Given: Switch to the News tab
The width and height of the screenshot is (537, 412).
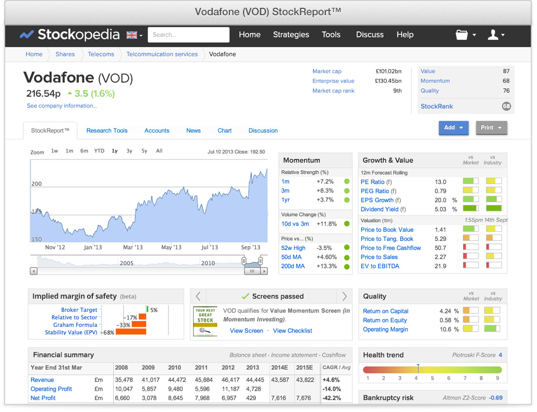Looking at the screenshot, I should [193, 131].
